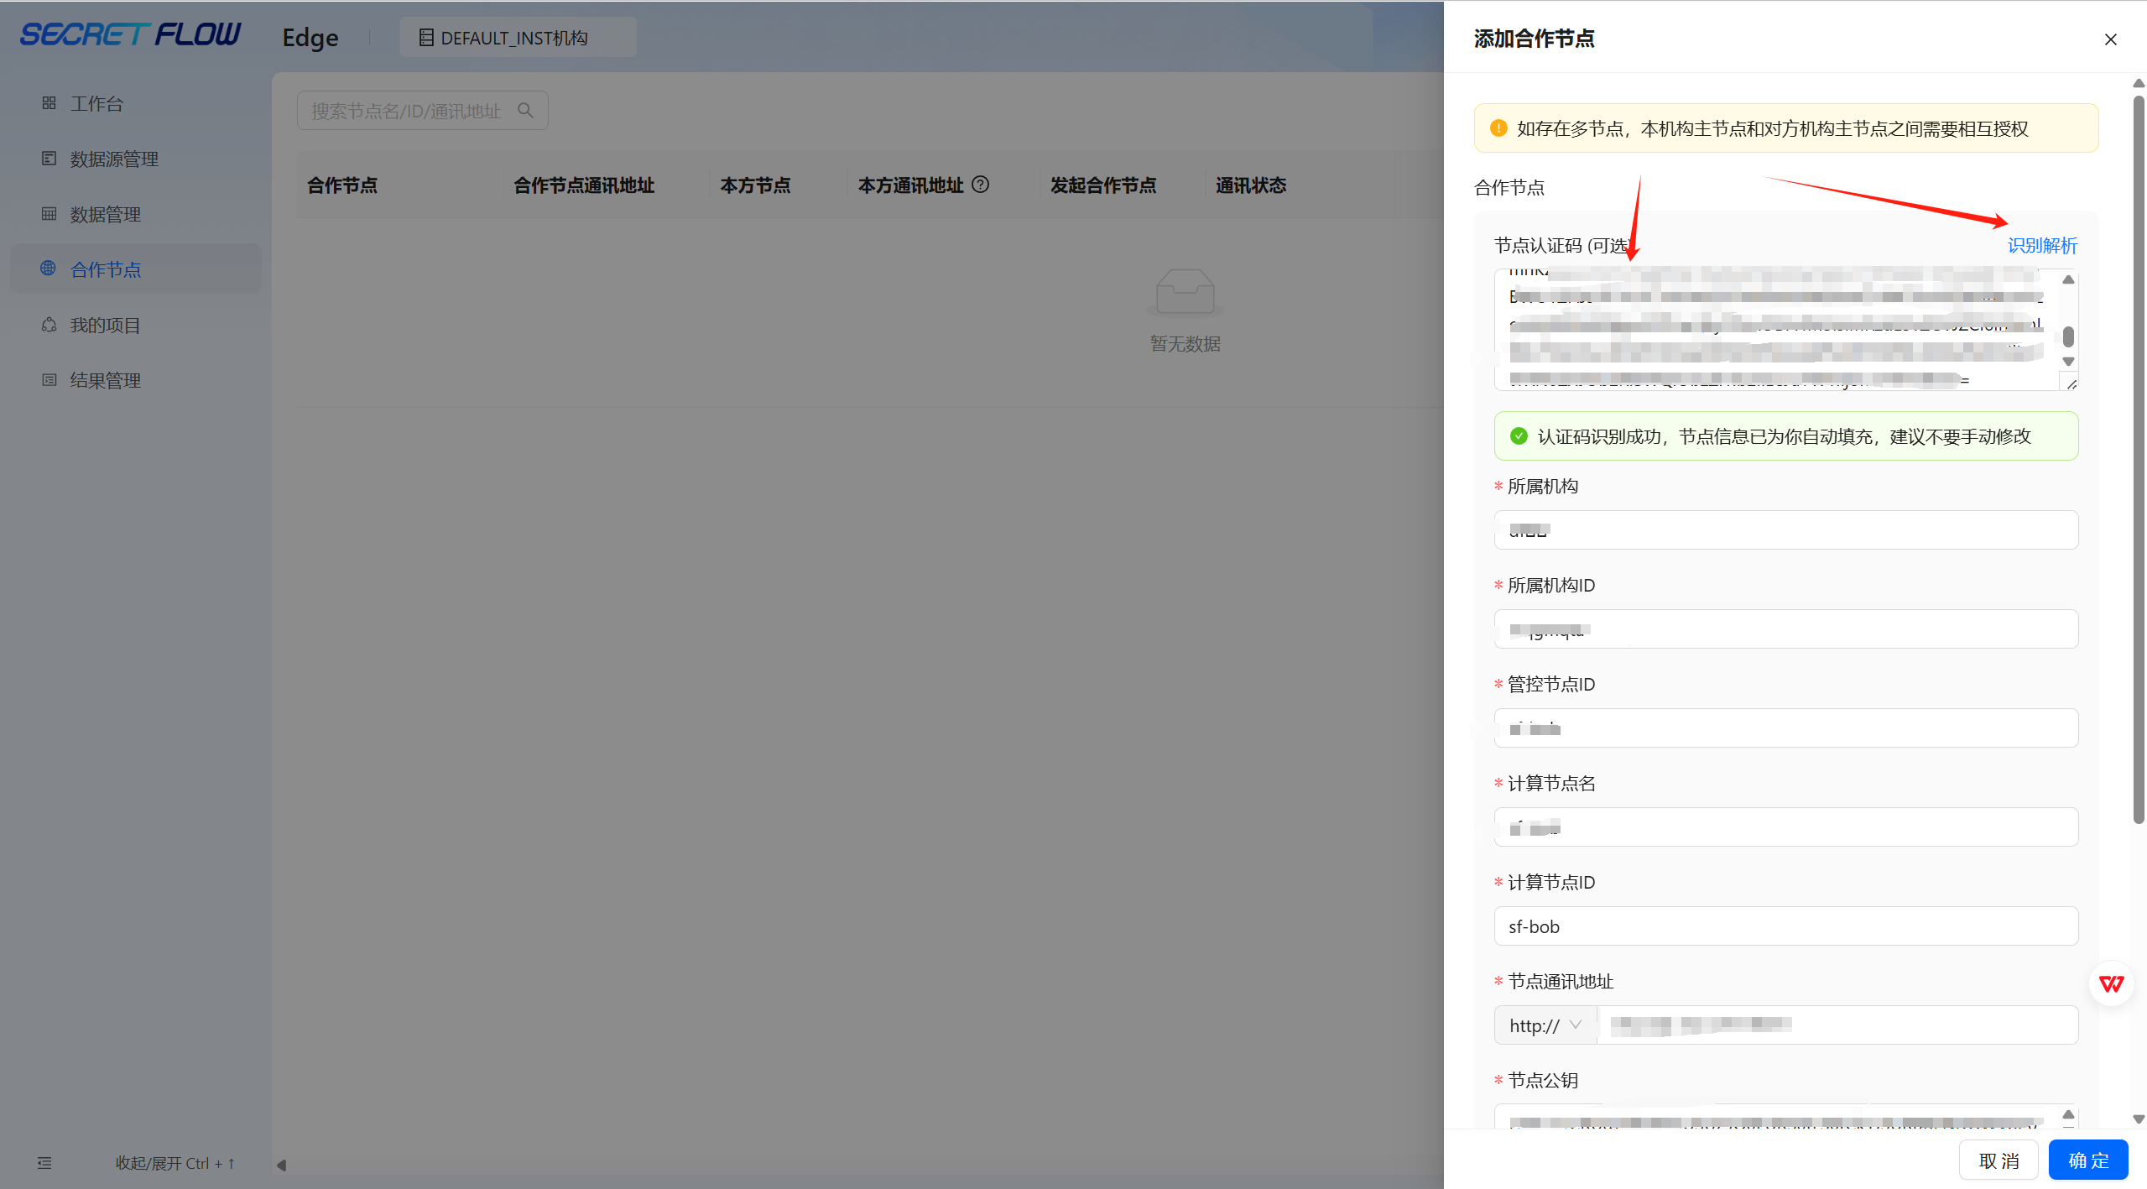Click the 工作台 grid icon
The height and width of the screenshot is (1189, 2147).
(49, 102)
